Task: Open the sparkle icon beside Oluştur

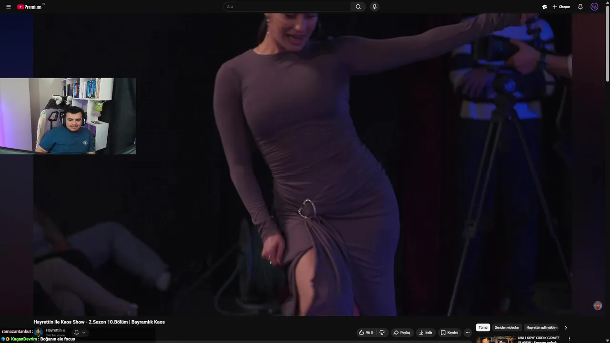Action: click(544, 7)
